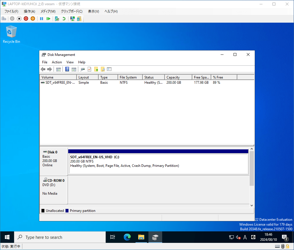Click the Back arrow in Disk Management

[43, 69]
